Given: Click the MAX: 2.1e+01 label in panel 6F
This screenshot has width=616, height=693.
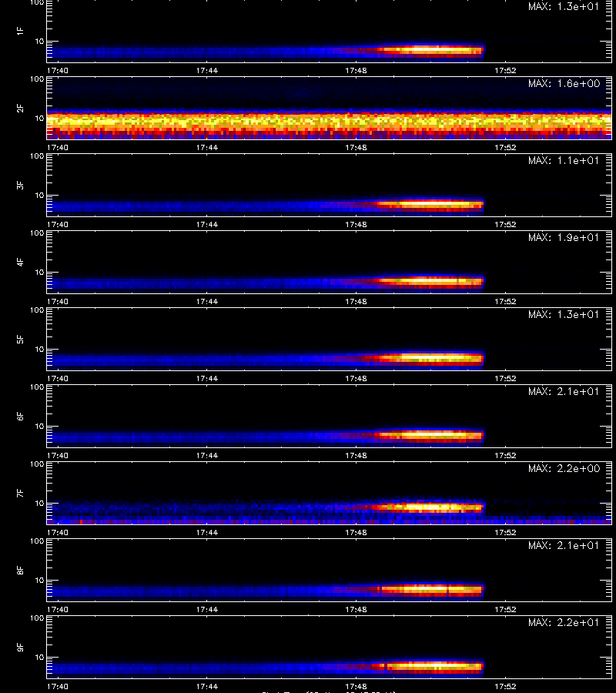Looking at the screenshot, I should click(x=564, y=391).
